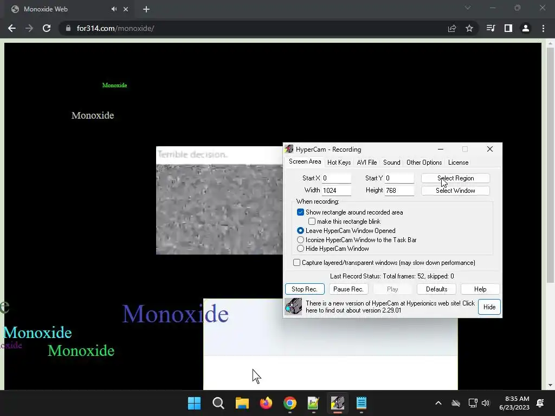Image resolution: width=555 pixels, height=416 pixels.
Task: Switch to the License tab
Action: (x=458, y=162)
